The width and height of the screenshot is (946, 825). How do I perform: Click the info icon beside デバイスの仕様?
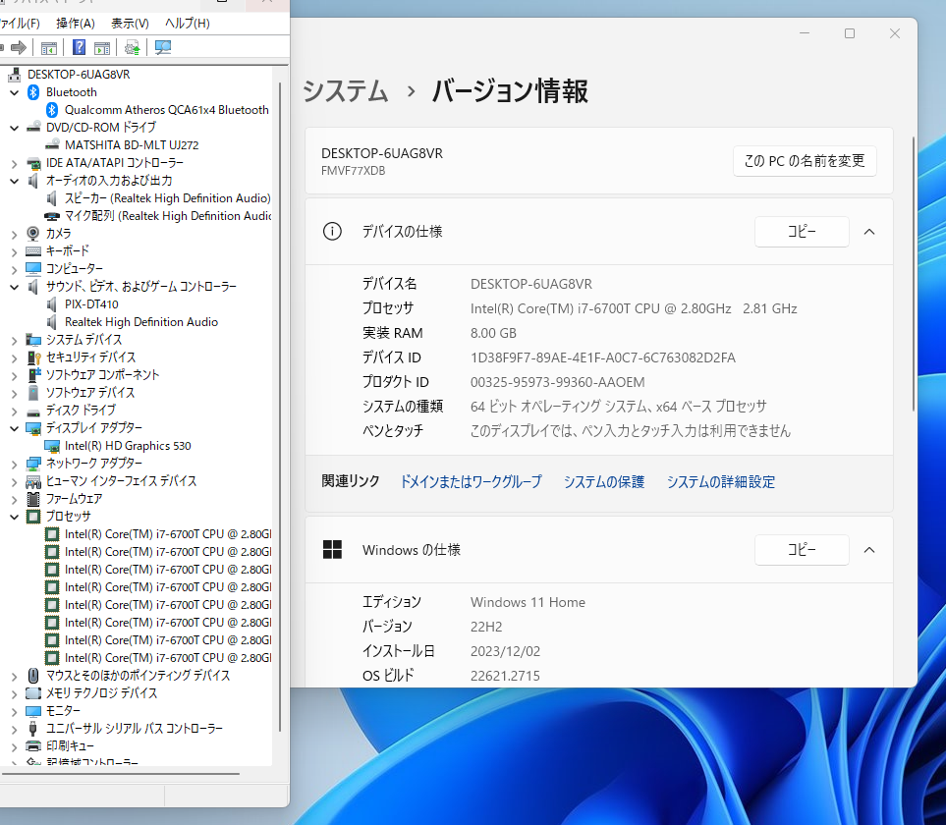(x=332, y=231)
